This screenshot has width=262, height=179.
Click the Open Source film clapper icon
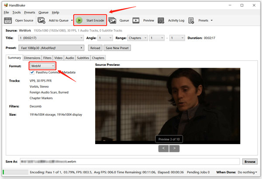coord(8,21)
